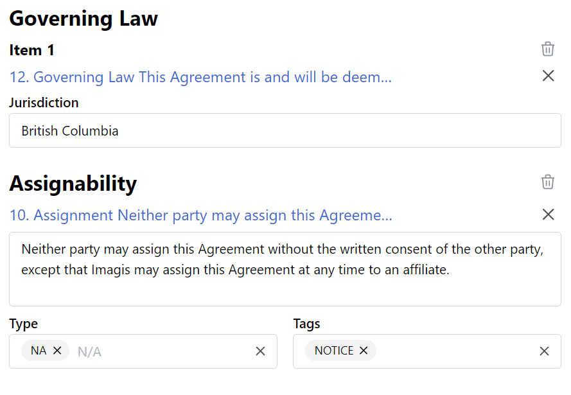The image size is (571, 395).
Task: Click the Jurisdiction field label
Action: pos(44,103)
